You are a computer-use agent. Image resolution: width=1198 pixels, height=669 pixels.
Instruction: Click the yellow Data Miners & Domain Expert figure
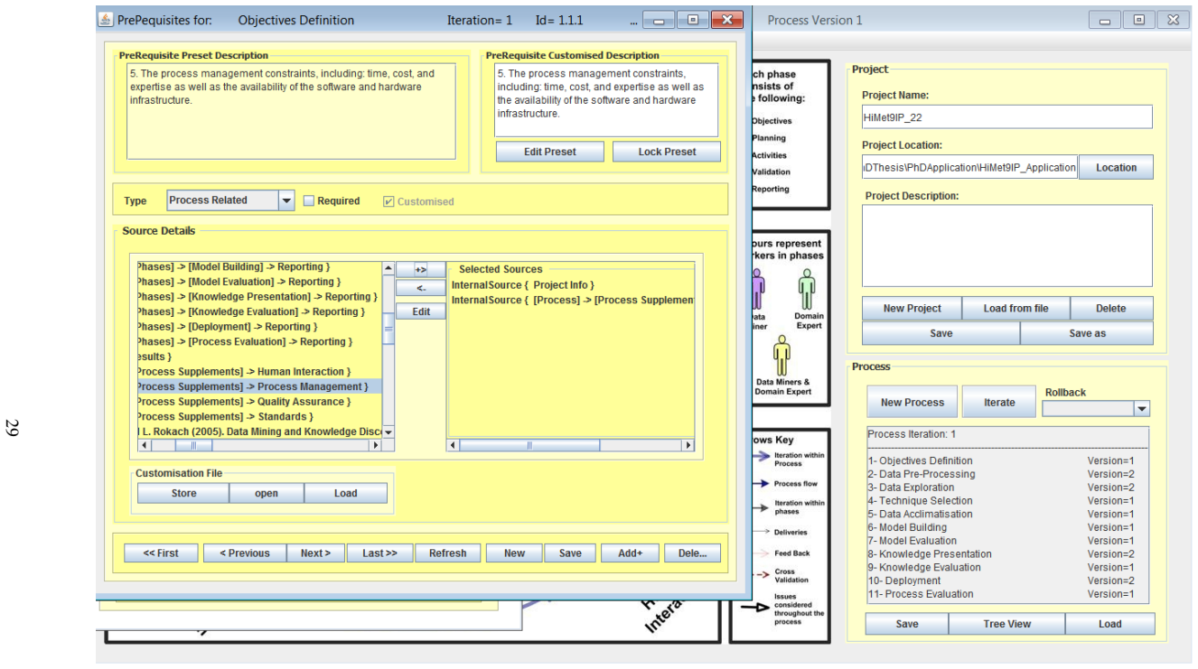(x=782, y=355)
